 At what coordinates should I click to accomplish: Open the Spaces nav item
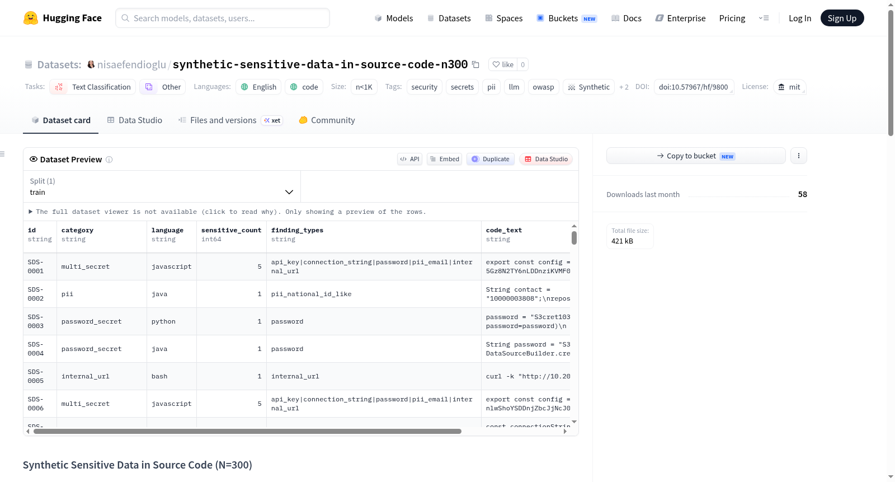click(503, 18)
